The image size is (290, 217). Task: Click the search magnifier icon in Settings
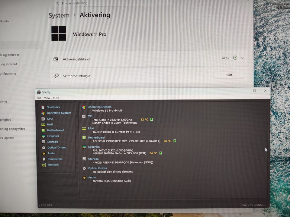[57, 3]
